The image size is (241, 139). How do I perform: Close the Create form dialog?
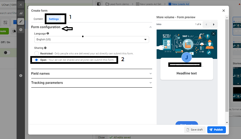tap(223, 11)
